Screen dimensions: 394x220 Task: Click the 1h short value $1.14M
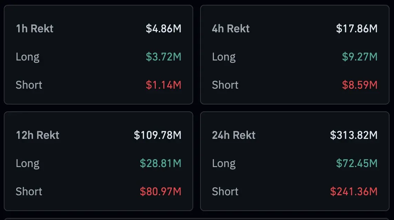[x=163, y=85]
